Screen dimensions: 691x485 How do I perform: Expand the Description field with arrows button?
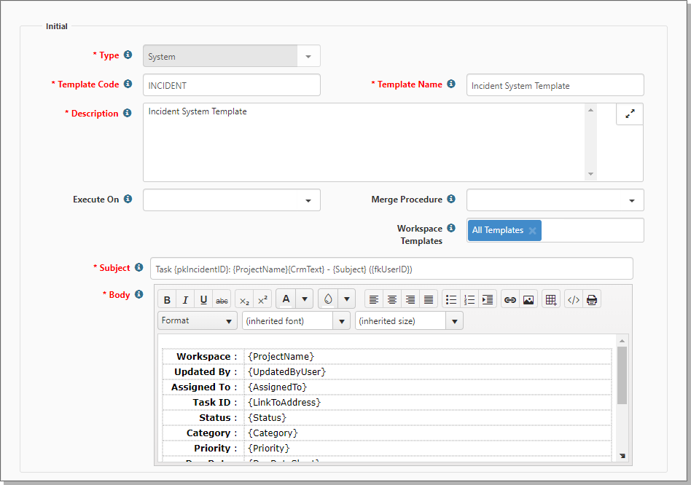pos(630,114)
